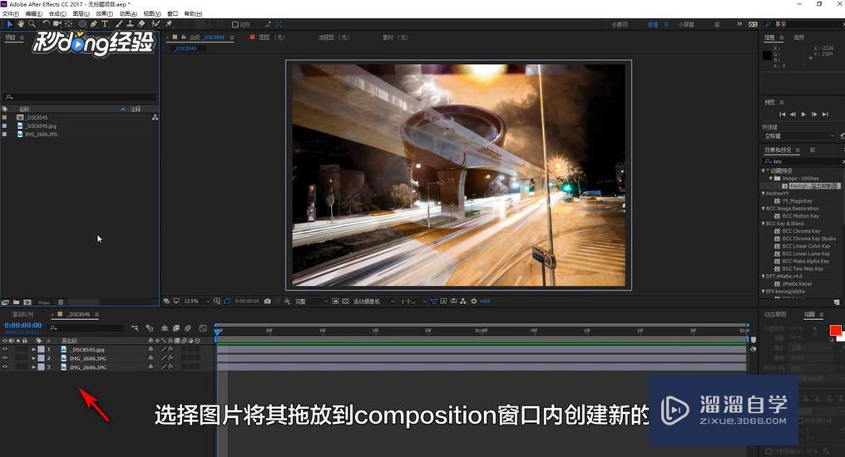Click the show channel RGB icon
The width and height of the screenshot is (845, 457).
(x=287, y=302)
